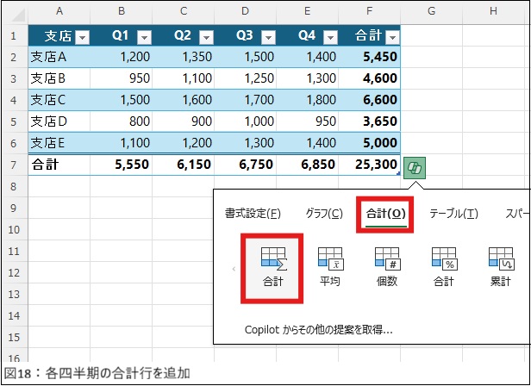This screenshot has height=386, width=531.
Task: Select column G header
Action: click(430, 10)
